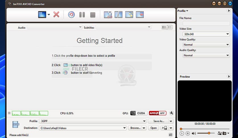Image resolution: width=238 pixels, height=138 pixels.
Task: Open the Profile panel menu
Action: 183,11
